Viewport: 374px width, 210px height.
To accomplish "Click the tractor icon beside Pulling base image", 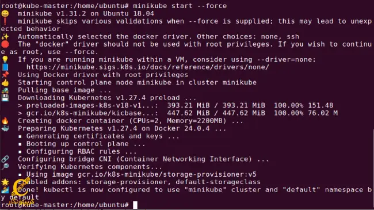I will tap(5, 90).
